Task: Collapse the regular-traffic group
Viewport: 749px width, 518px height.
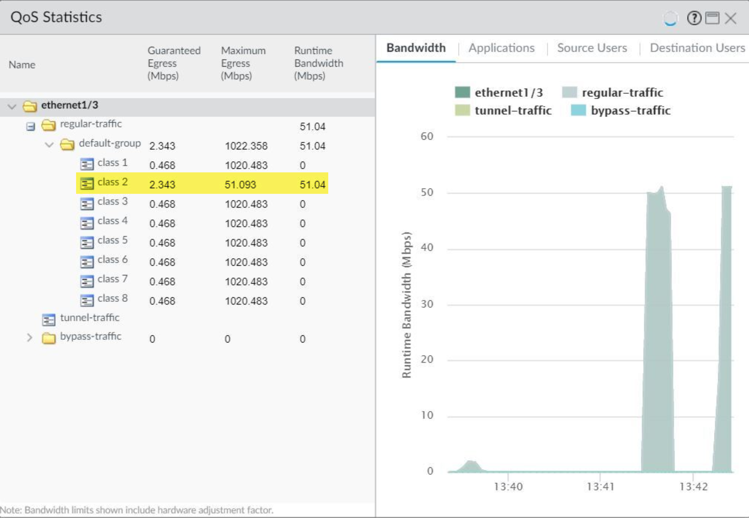Action: [30, 126]
